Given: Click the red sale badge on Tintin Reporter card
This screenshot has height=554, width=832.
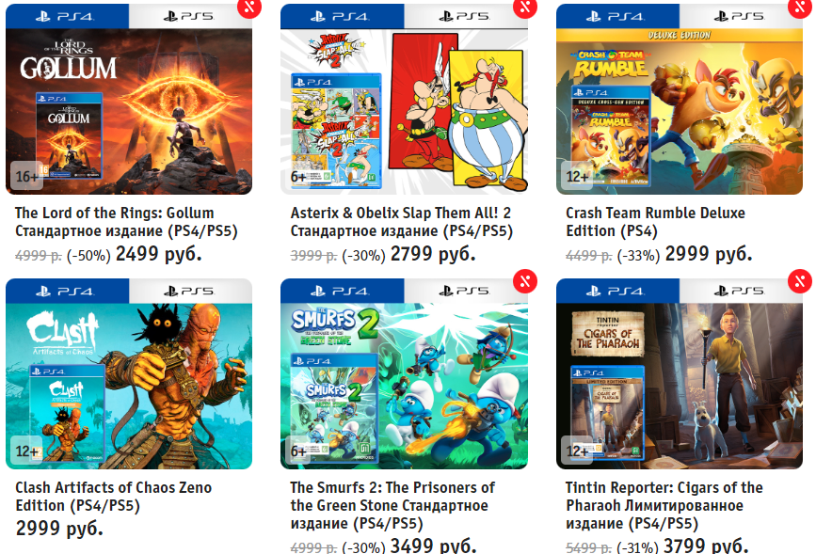Looking at the screenshot, I should click(800, 281).
